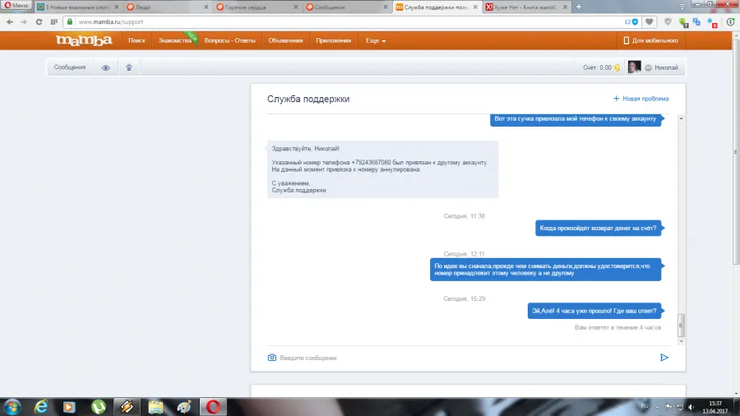
Task: Open the 'Для мобильного' link
Action: (651, 40)
